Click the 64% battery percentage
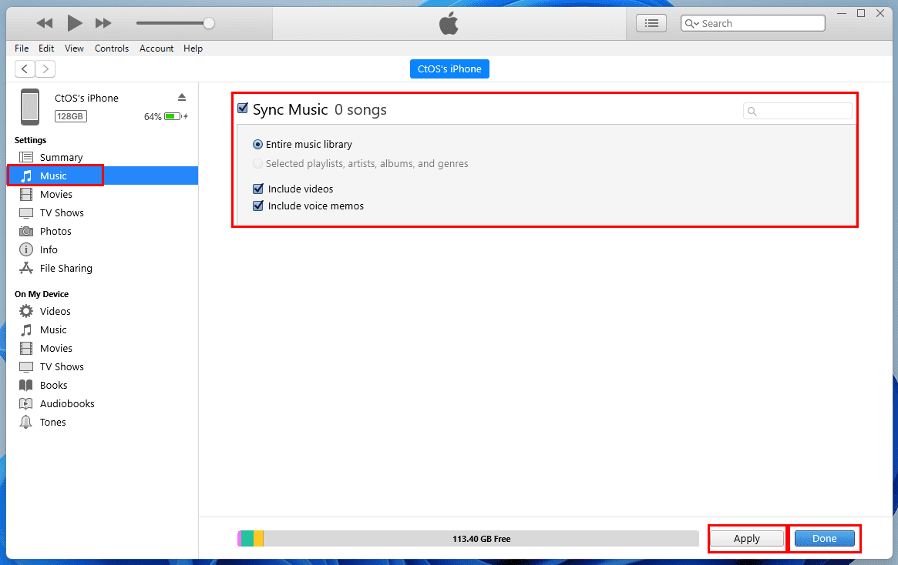This screenshot has height=565, width=898. tap(153, 117)
